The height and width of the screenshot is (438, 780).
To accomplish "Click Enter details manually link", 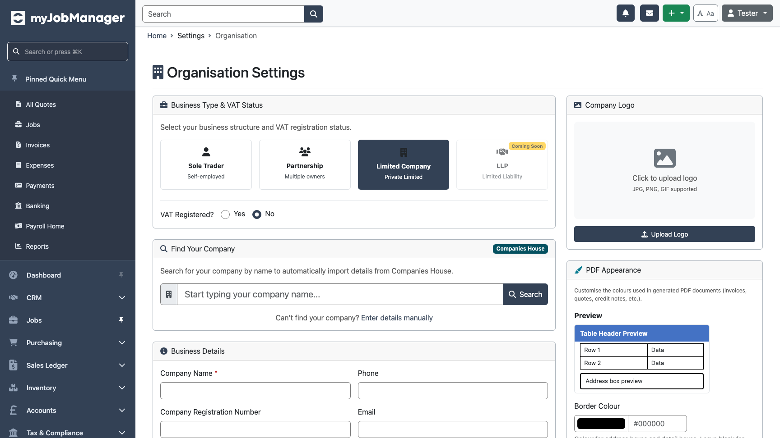I will tap(397, 318).
